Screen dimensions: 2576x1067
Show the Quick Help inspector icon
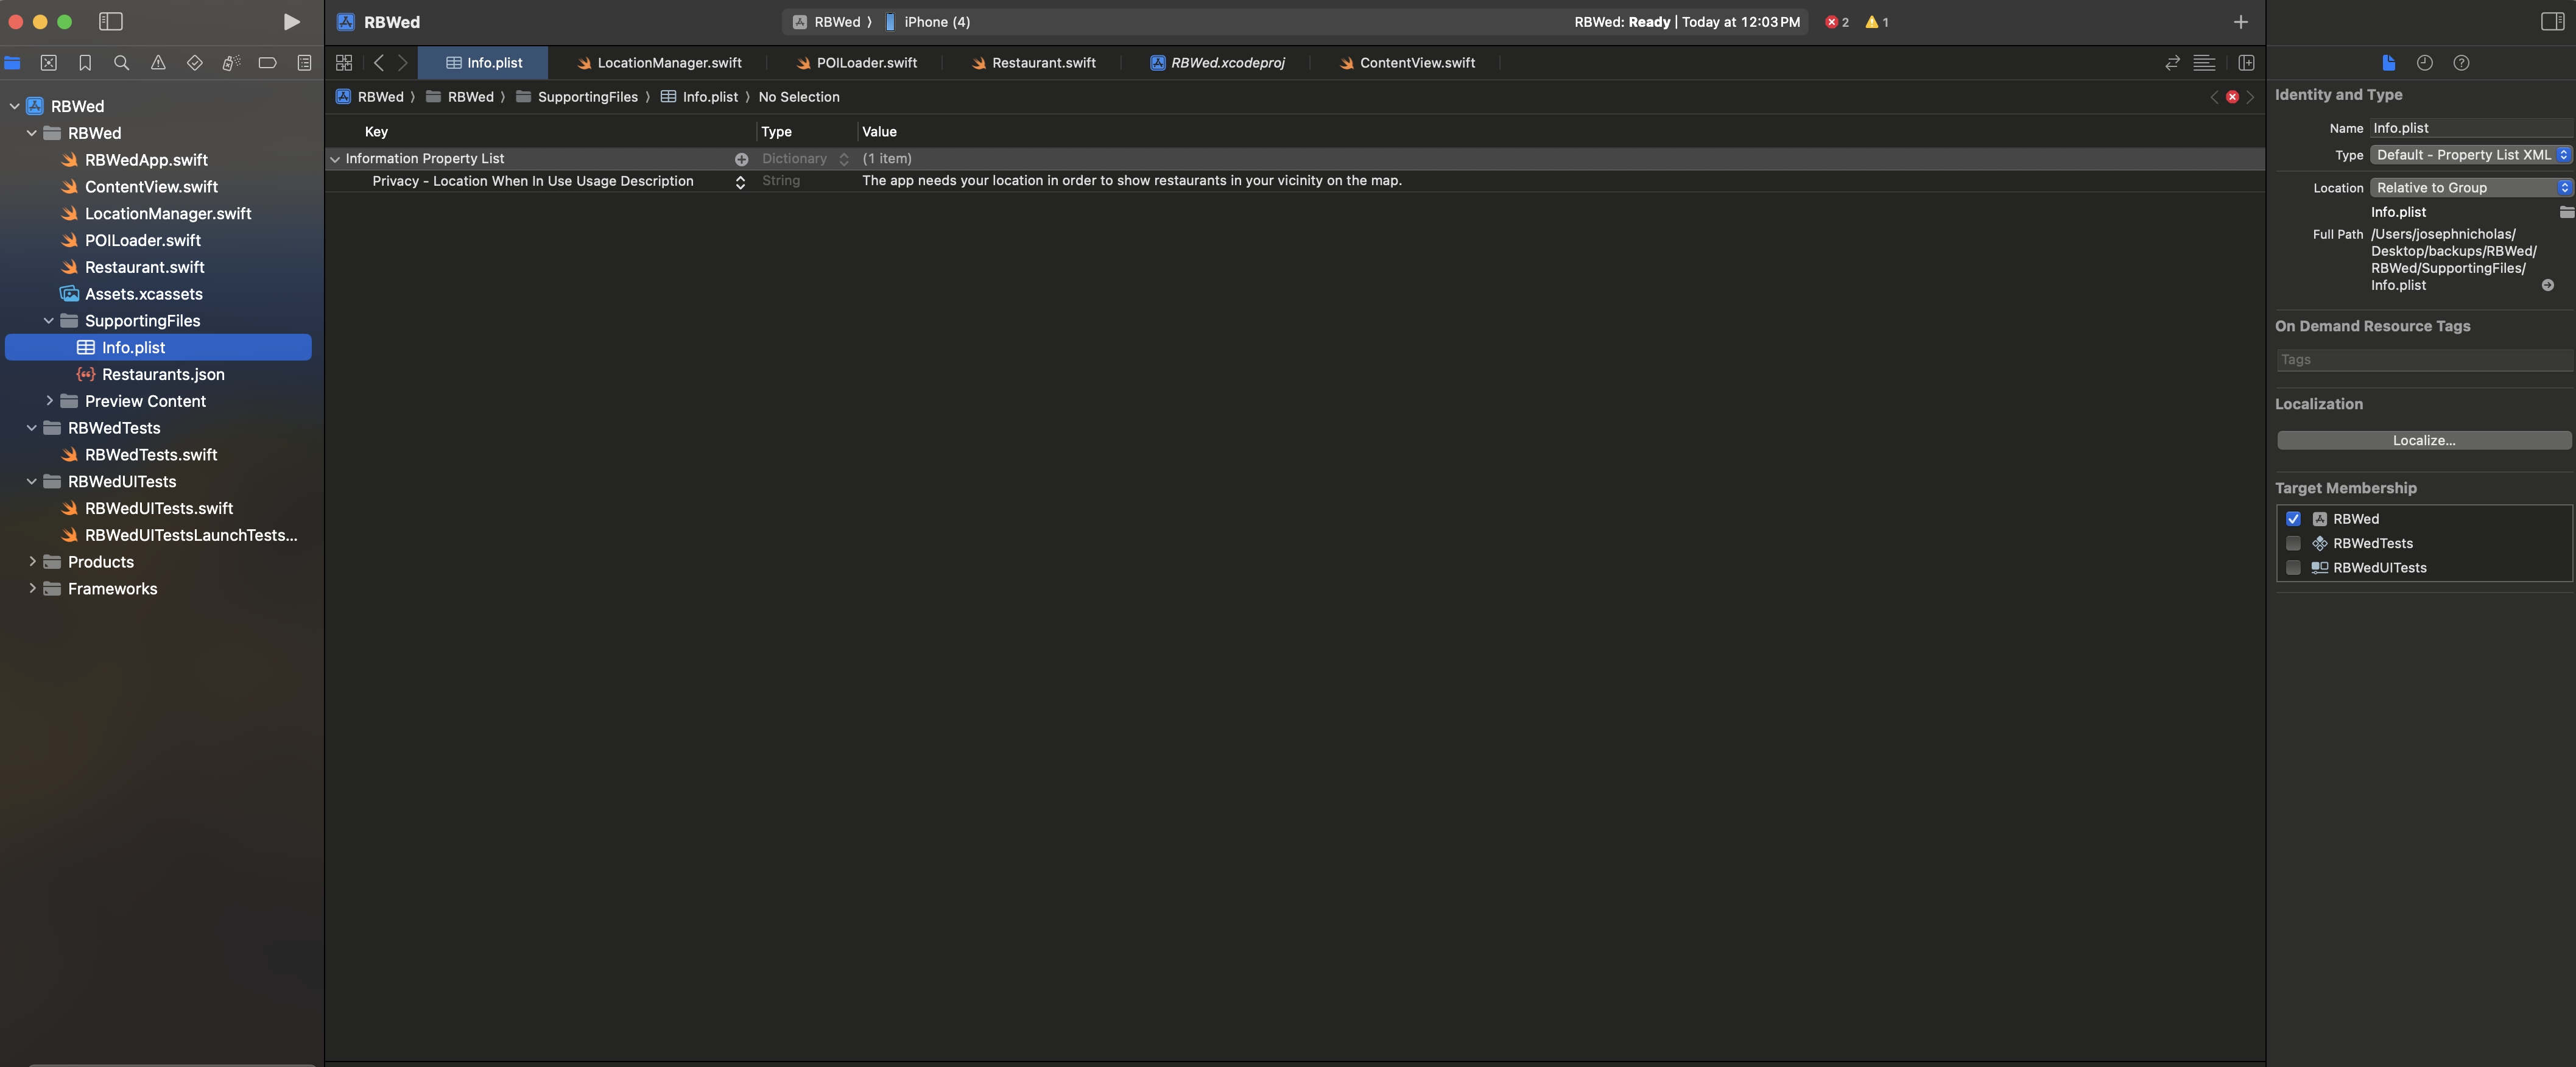click(x=2462, y=63)
